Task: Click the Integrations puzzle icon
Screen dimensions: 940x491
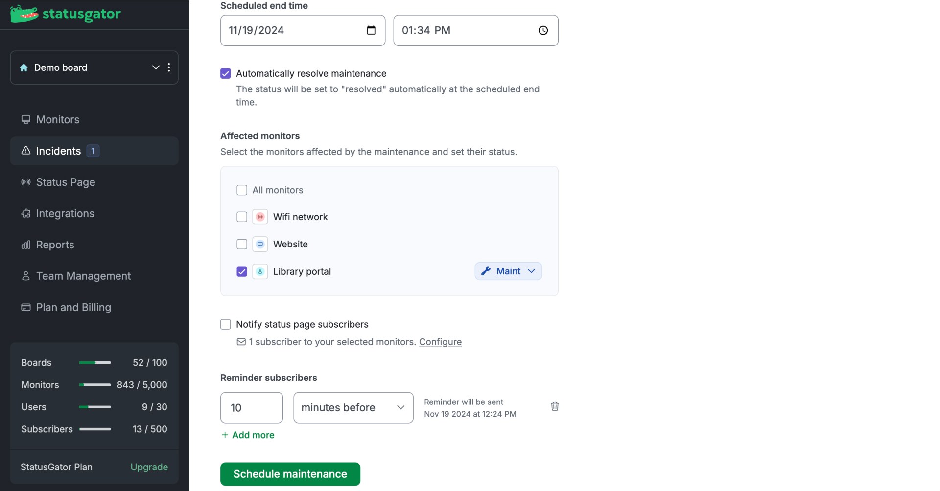Action: point(26,213)
